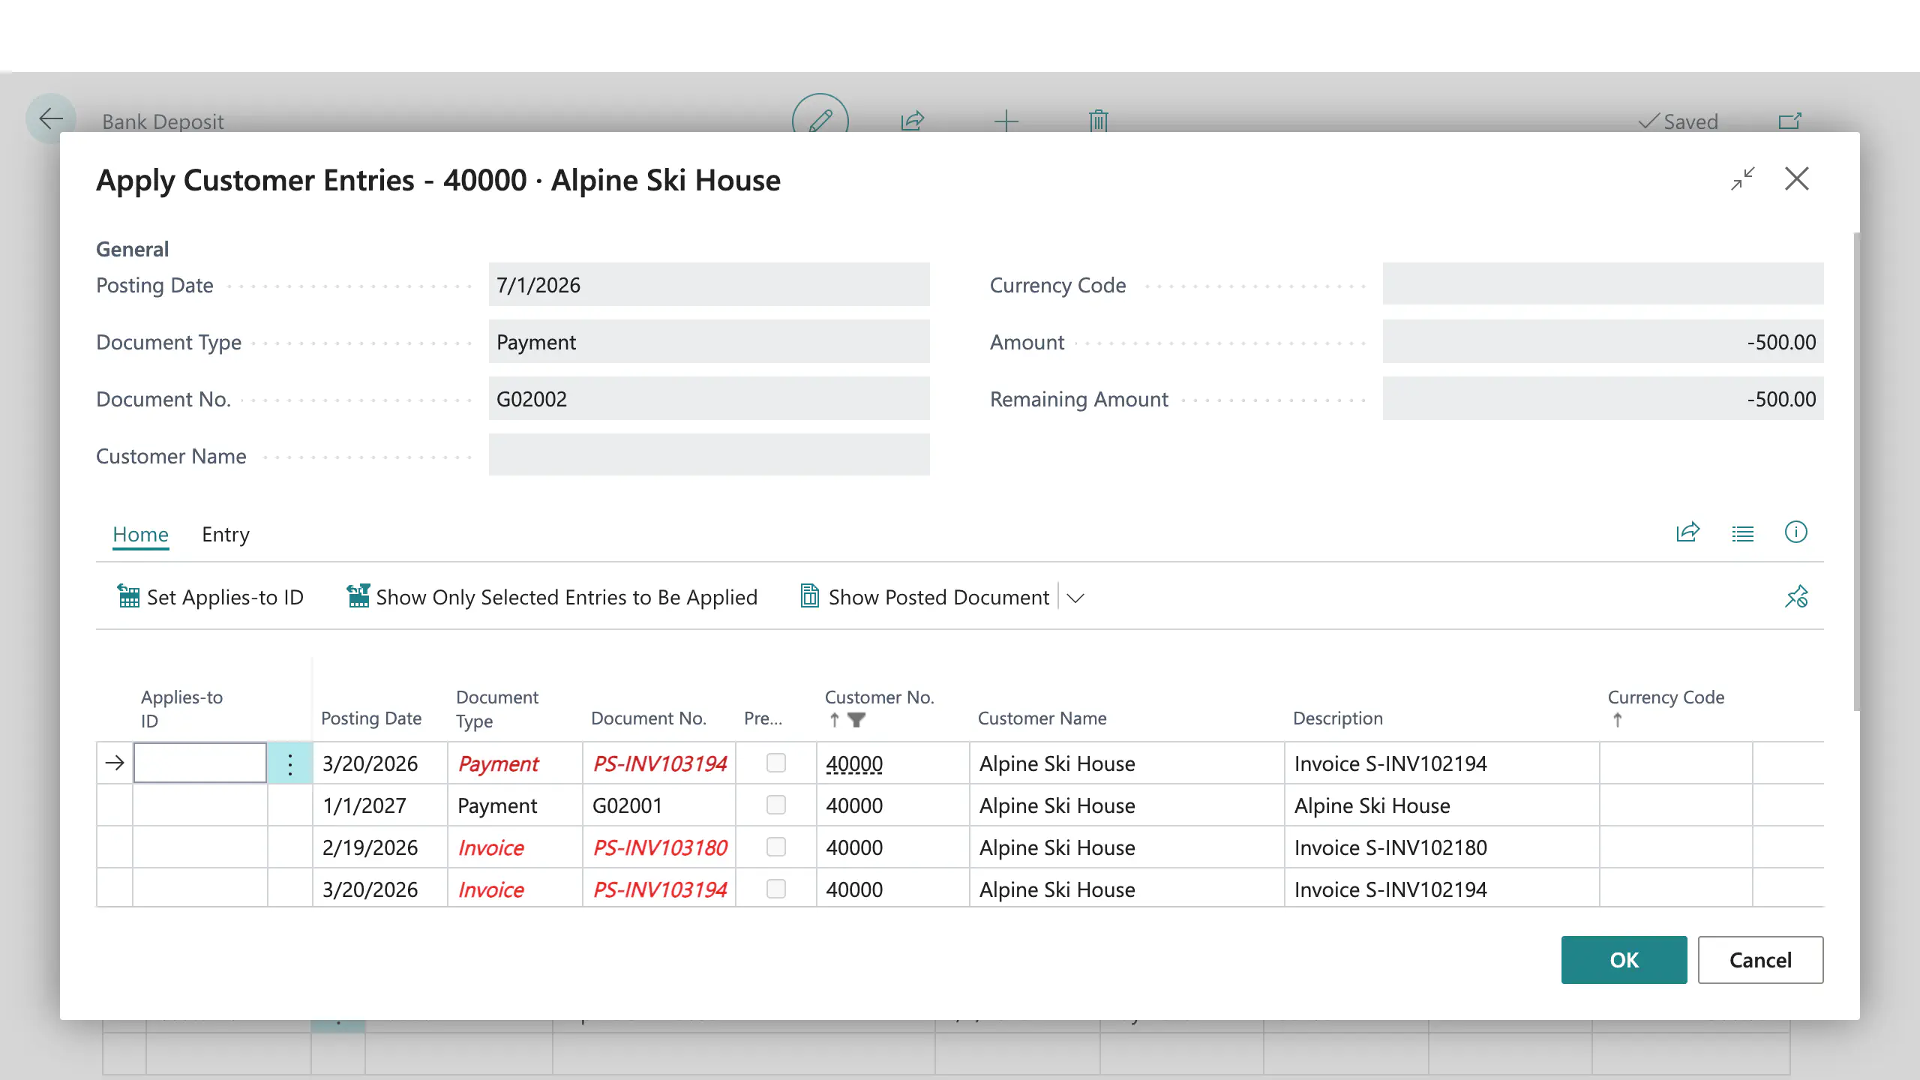
Task: Select document number G02001 cell
Action: (659, 805)
